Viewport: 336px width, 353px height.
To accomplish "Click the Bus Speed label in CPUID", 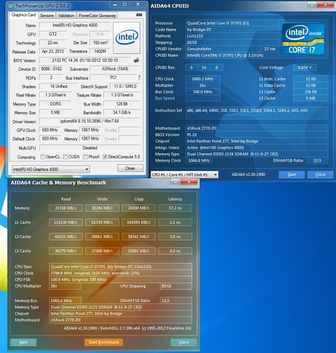I will 165,98.
